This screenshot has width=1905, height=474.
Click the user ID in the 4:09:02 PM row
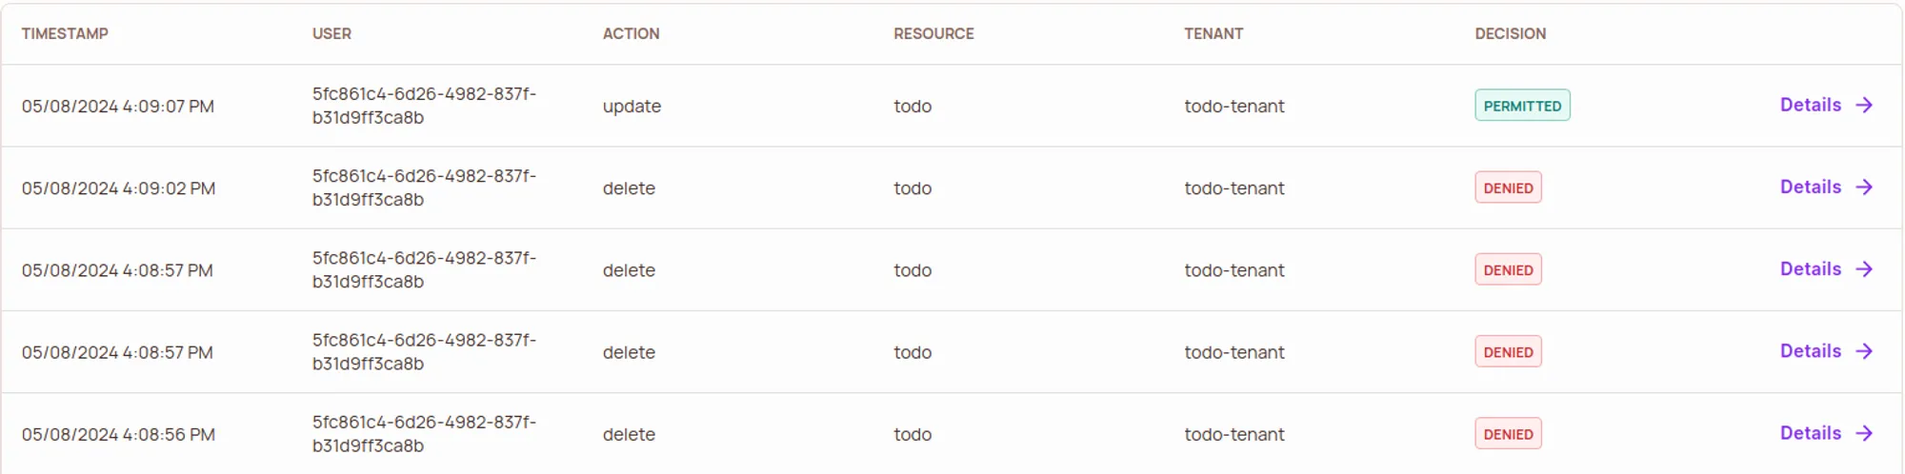point(424,188)
